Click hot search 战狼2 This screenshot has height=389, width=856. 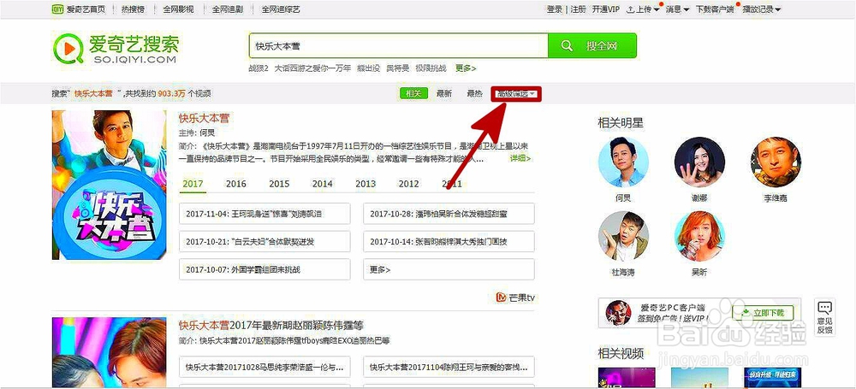click(259, 68)
